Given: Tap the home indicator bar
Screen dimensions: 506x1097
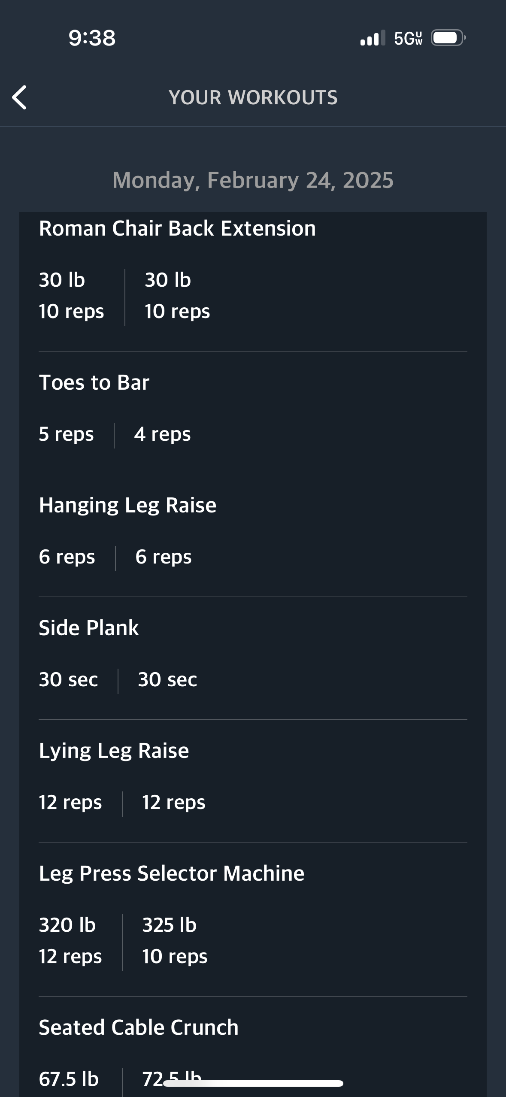Looking at the screenshot, I should [253, 1084].
